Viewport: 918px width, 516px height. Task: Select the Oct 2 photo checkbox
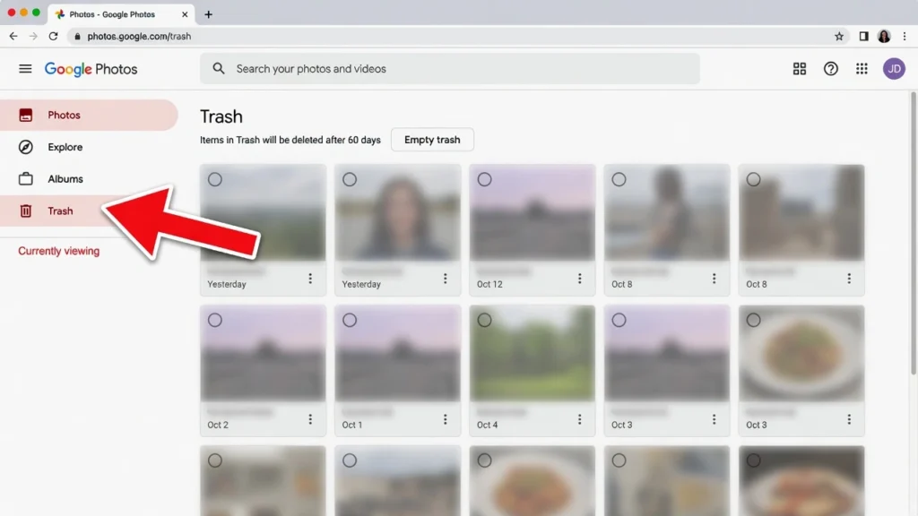[215, 320]
